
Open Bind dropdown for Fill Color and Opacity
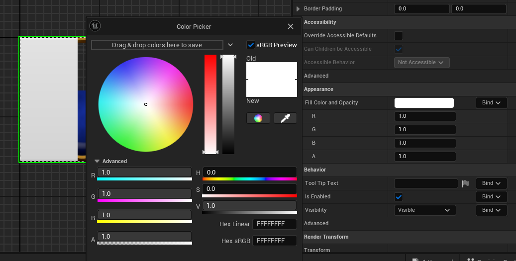(x=491, y=102)
